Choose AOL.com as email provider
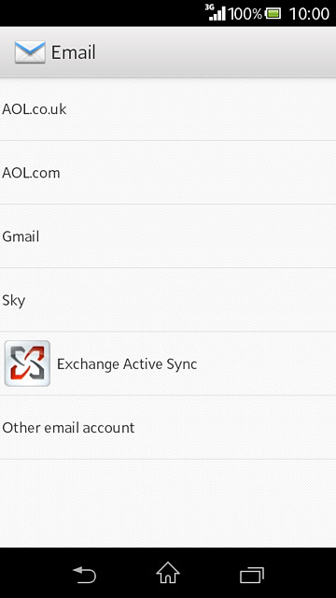The width and height of the screenshot is (336, 598). click(168, 173)
